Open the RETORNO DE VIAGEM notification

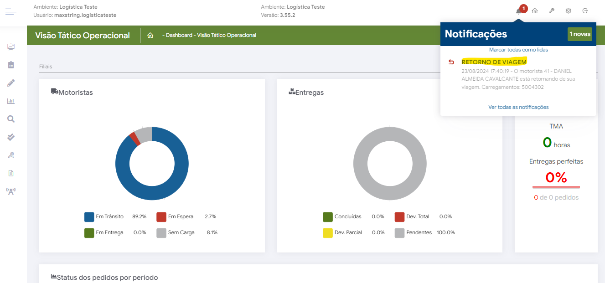494,62
